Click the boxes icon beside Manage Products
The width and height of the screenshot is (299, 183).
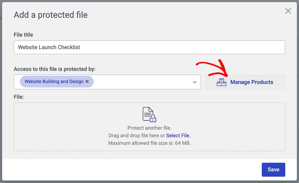tap(221, 82)
